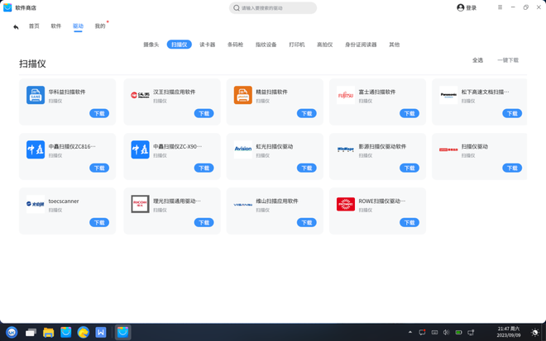Download the toecscanner driver

[x=99, y=222]
